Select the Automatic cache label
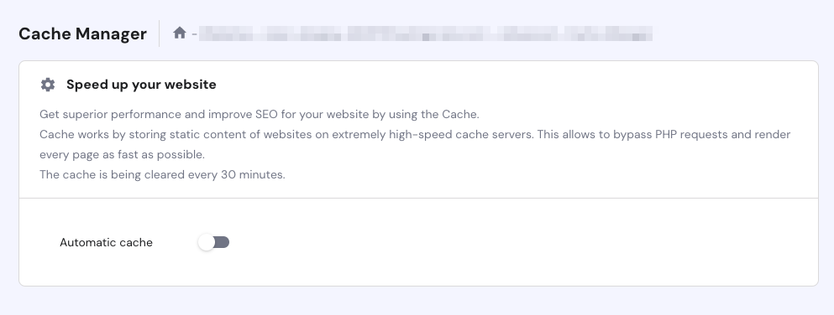 pyautogui.click(x=106, y=242)
